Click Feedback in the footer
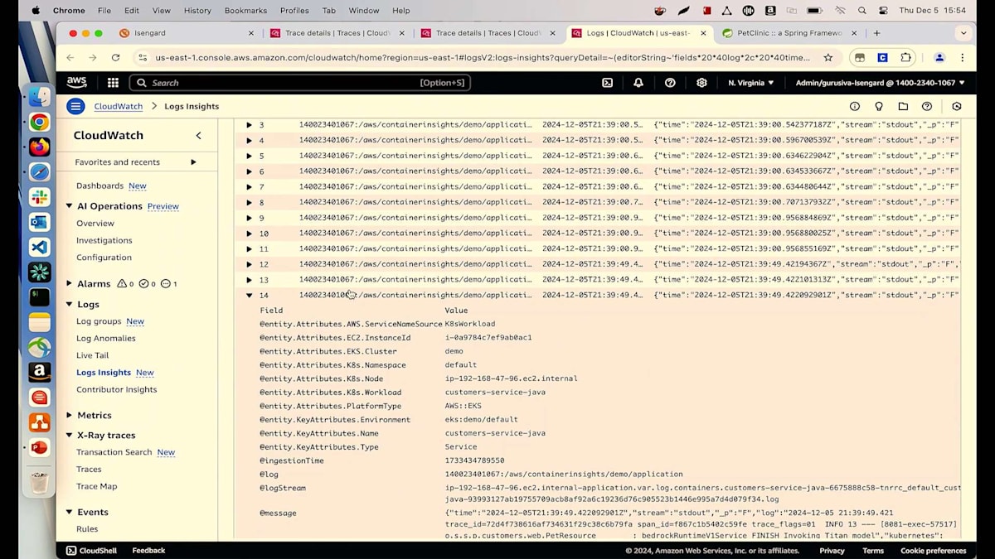Image resolution: width=995 pixels, height=559 pixels. [x=148, y=550]
